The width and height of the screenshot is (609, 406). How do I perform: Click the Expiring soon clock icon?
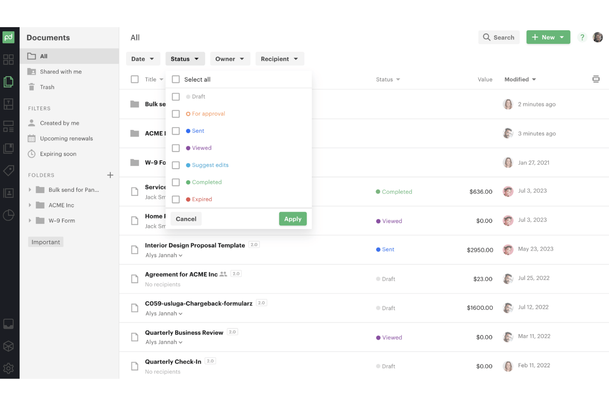(x=32, y=154)
